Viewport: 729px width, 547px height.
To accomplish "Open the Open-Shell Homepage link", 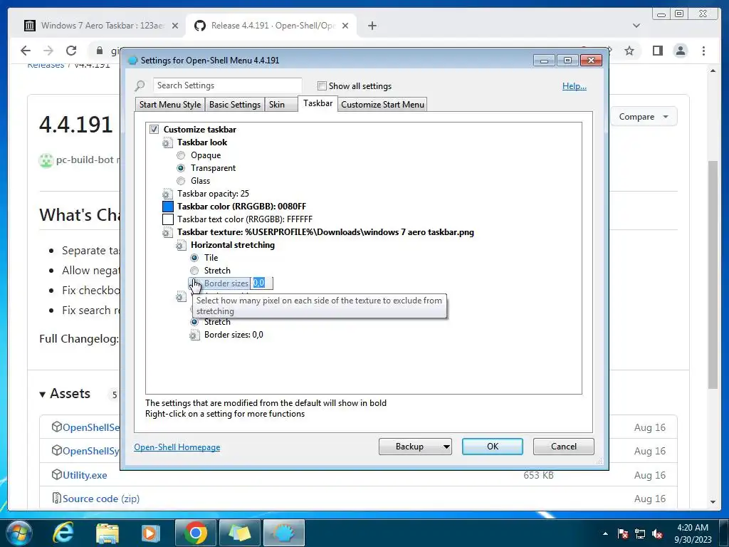I will click(177, 447).
